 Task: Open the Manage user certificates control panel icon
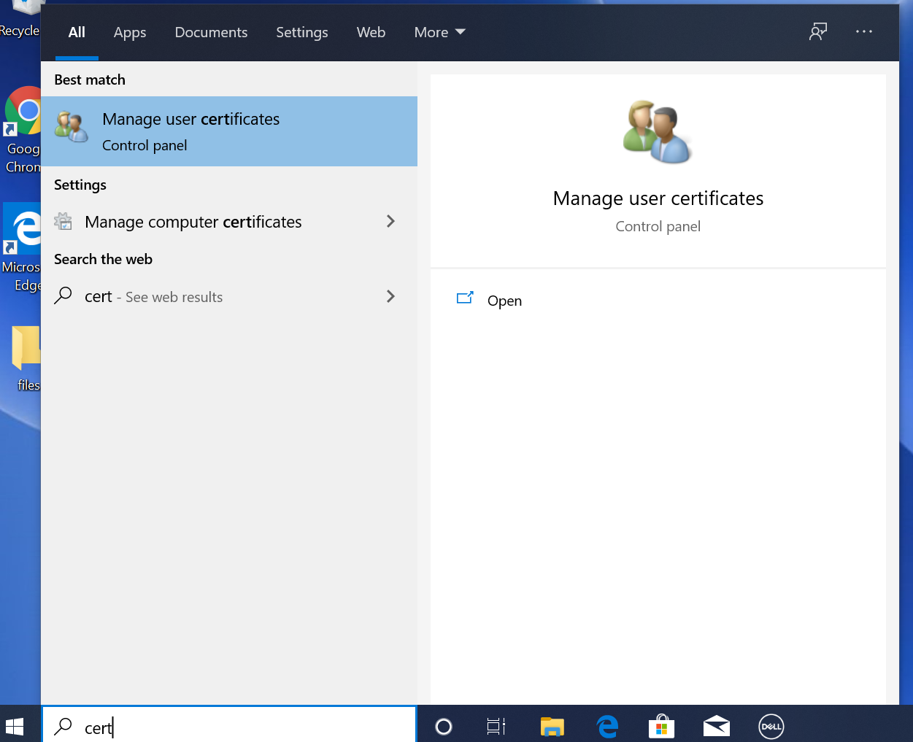[x=72, y=124]
